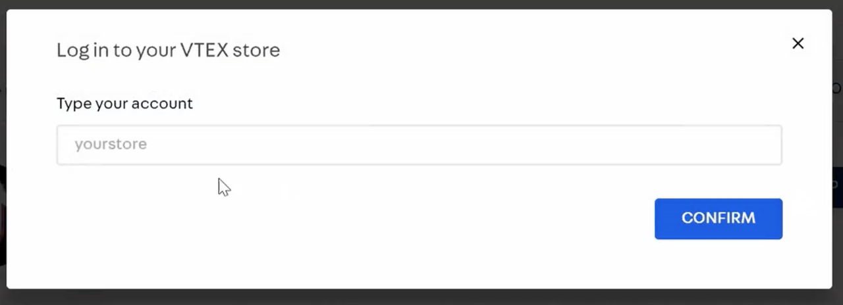Select the Type your account text box

(419, 145)
